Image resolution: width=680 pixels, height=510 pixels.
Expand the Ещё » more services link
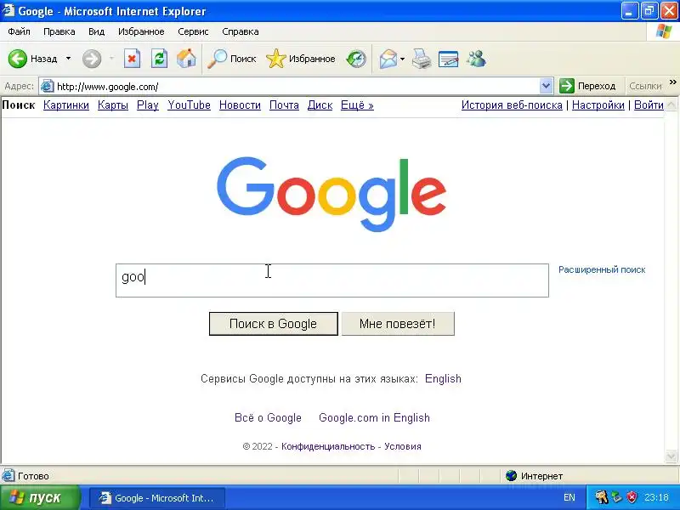tap(357, 105)
